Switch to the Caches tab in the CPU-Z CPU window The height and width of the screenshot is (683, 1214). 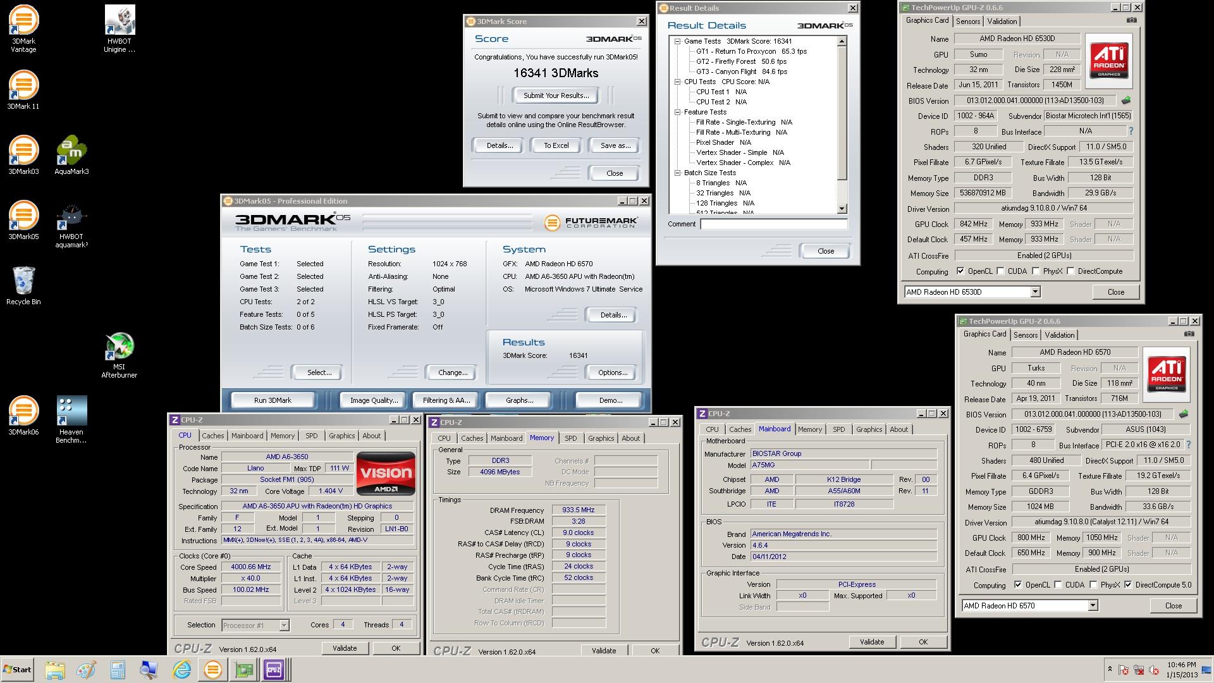(x=213, y=436)
